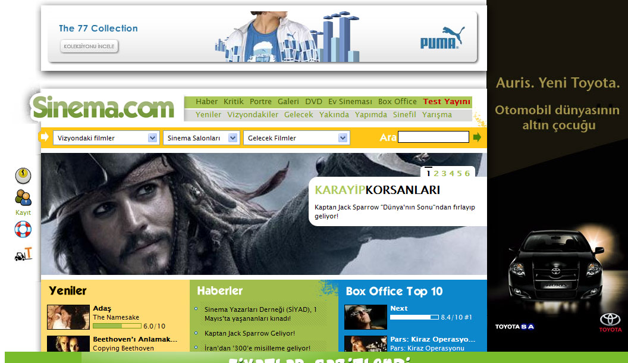Click the lifebuoy help icon
628x363 pixels.
23,229
